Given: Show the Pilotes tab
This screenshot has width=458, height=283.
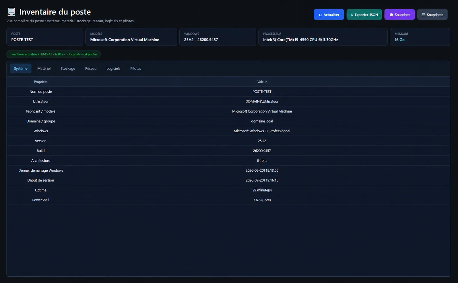Looking at the screenshot, I should coord(135,69).
